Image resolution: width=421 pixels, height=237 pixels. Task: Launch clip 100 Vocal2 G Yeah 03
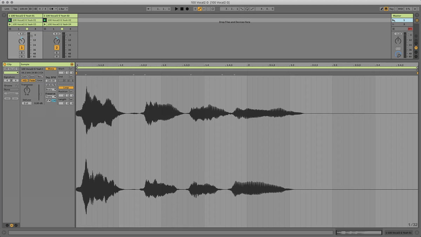pos(10,24)
